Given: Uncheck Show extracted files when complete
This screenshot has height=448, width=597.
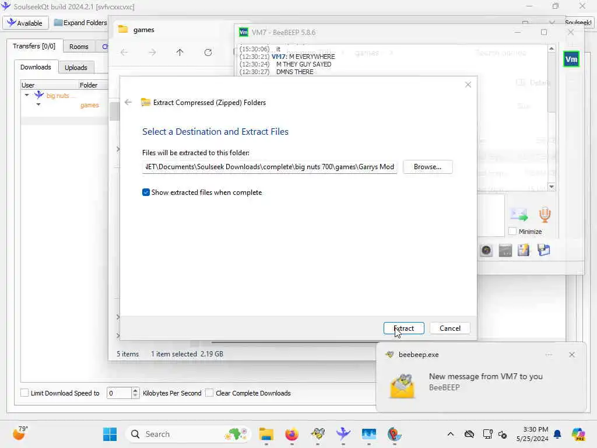Looking at the screenshot, I should coord(146,192).
